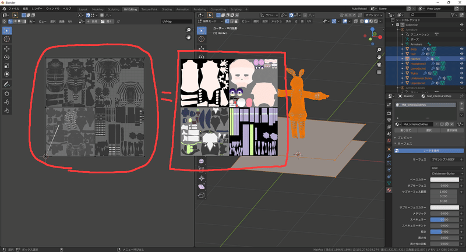
Task: Uncheck the Collection exclude checkbox
Action: 398,25
